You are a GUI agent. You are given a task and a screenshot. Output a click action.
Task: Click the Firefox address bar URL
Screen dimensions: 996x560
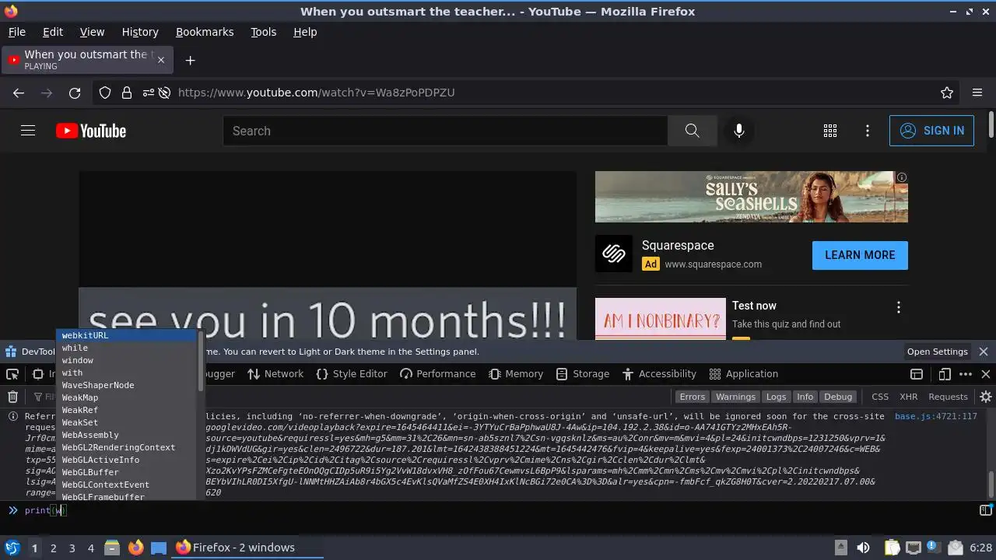(316, 93)
